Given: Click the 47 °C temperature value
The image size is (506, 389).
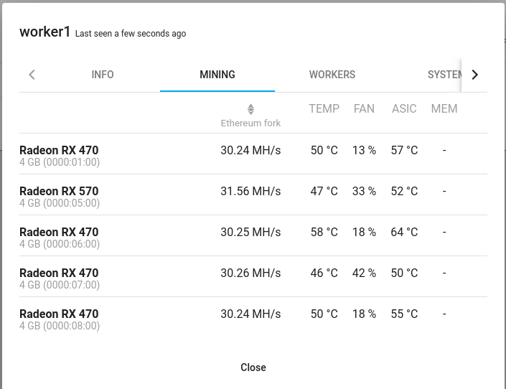Looking at the screenshot, I should pos(324,192).
